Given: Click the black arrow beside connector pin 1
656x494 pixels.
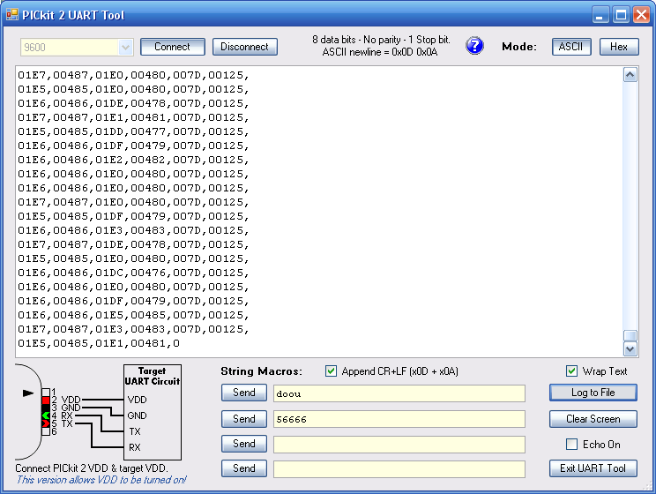Looking at the screenshot, I should [27, 393].
